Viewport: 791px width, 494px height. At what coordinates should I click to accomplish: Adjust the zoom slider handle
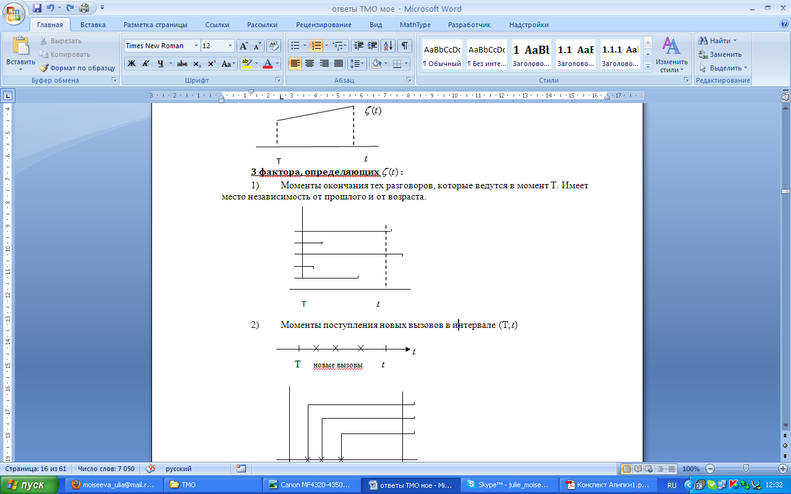747,469
